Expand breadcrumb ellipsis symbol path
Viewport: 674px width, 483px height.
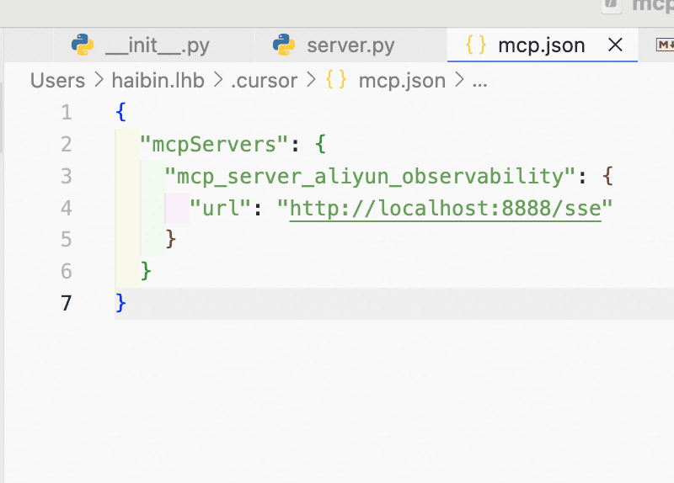click(x=479, y=82)
